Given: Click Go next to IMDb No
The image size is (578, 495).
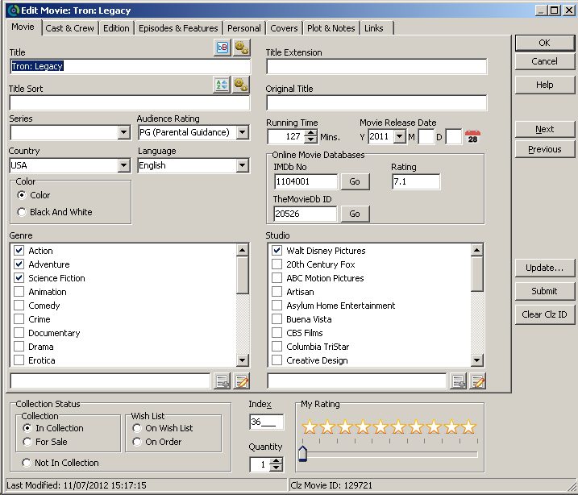Looking at the screenshot, I should [355, 181].
